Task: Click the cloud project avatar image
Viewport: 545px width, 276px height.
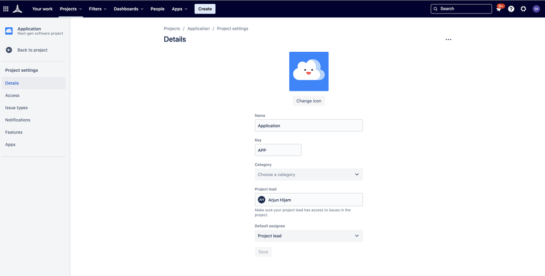Action: [309, 71]
